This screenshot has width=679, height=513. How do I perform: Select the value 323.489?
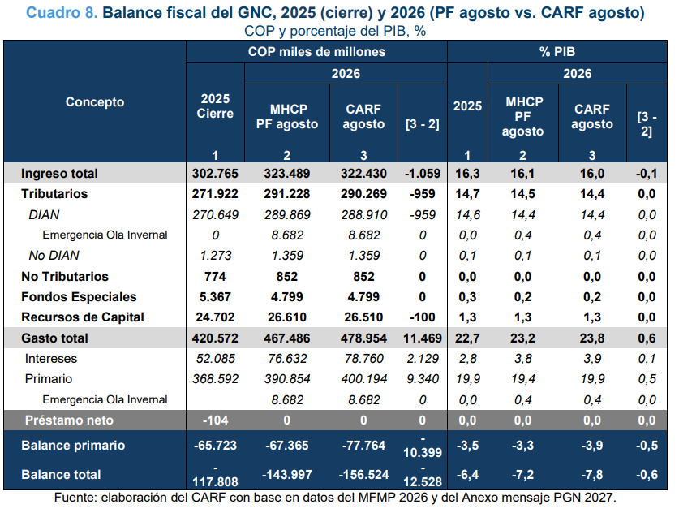click(287, 174)
